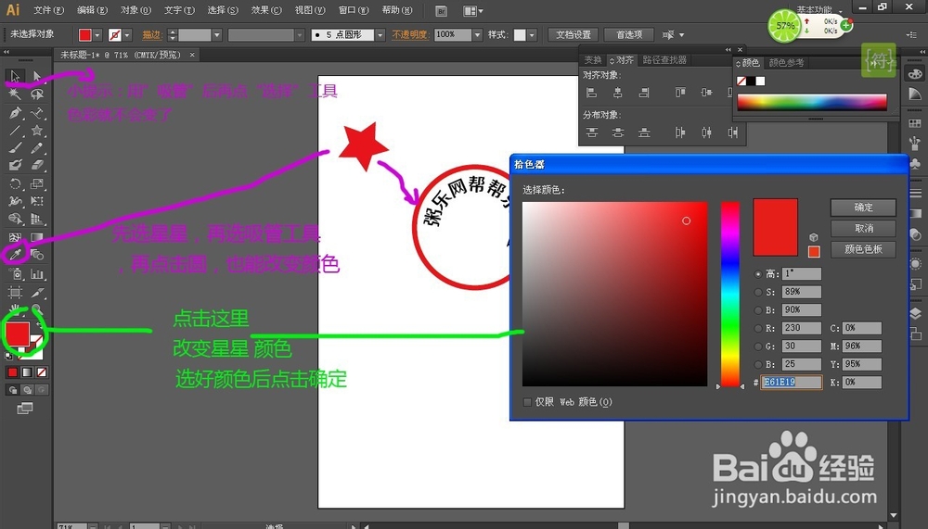The width and height of the screenshot is (928, 529).
Task: Click 取消 button in color picker
Action: 863,228
